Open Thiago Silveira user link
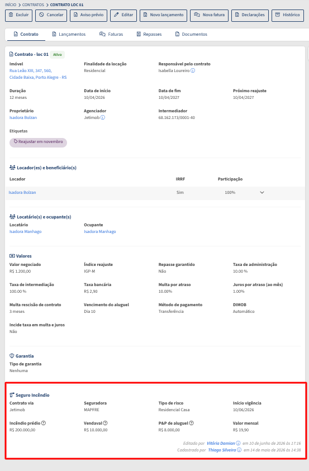Viewport: 309px width, 471px height. click(222, 450)
